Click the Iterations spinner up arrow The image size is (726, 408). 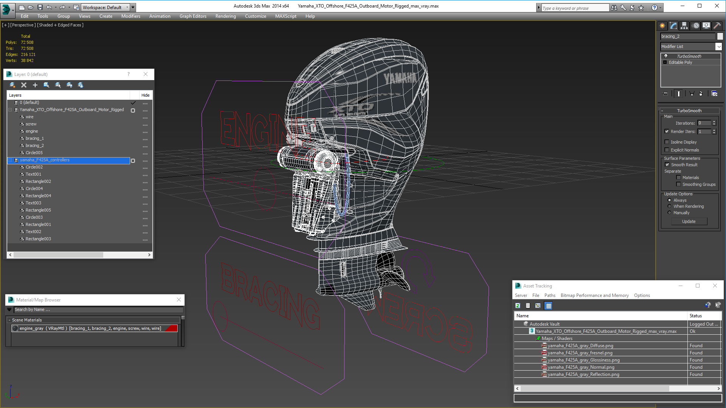[714, 122]
